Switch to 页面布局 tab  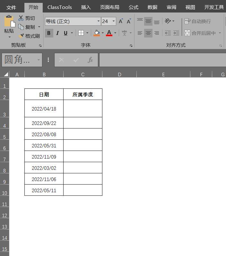109,7
